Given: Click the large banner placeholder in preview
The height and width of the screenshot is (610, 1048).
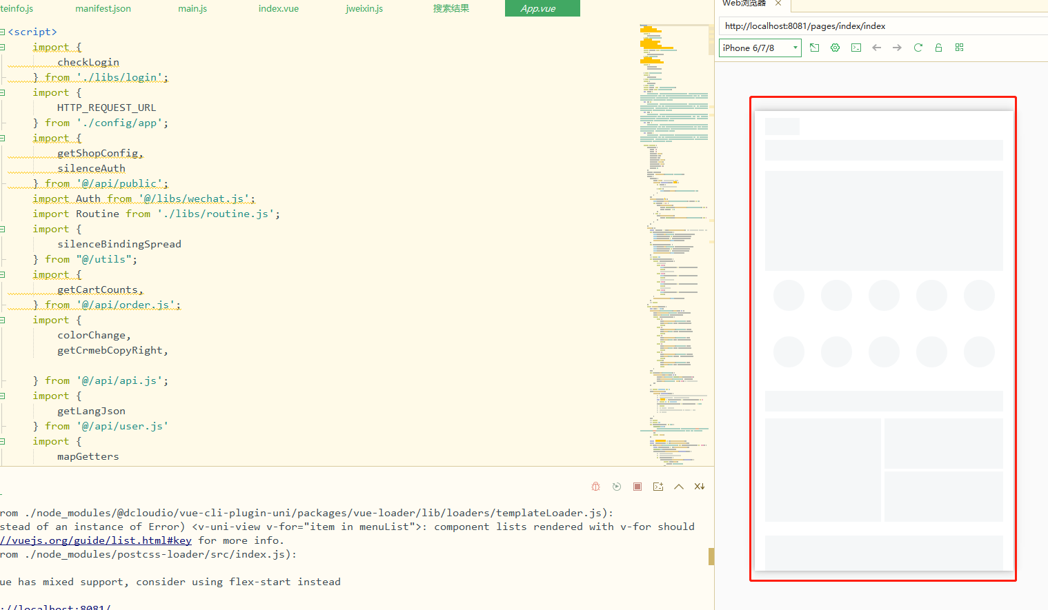Looking at the screenshot, I should [884, 221].
